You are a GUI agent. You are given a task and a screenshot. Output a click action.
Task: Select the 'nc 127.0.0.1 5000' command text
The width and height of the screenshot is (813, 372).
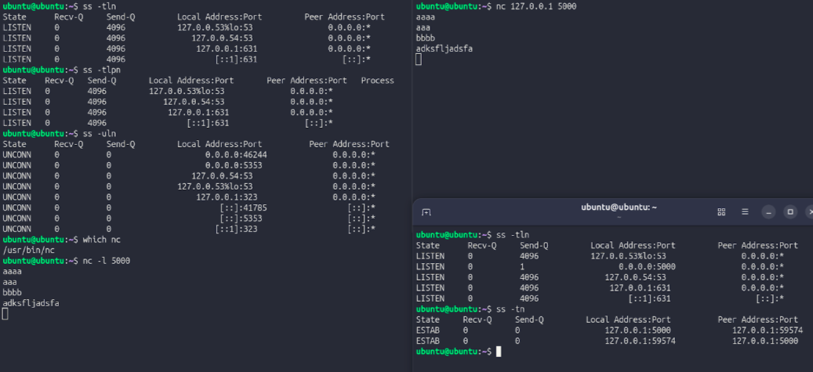click(536, 6)
